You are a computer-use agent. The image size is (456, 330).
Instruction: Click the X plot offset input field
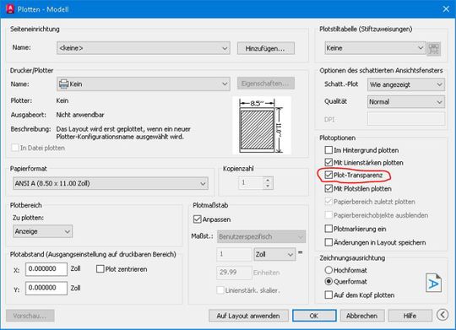click(x=46, y=269)
